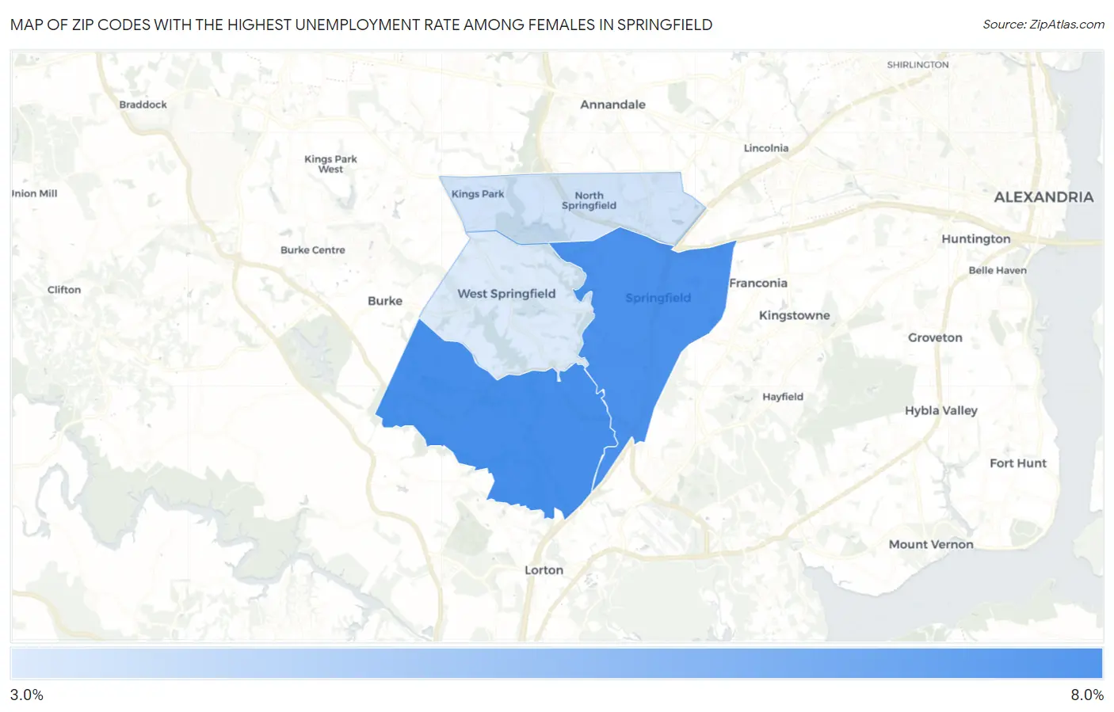Viewport: 1114px width, 712px height.
Task: Select the Belle Haven map label
Action: tap(998, 271)
